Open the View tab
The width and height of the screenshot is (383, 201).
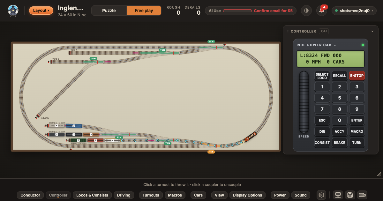coord(219,195)
